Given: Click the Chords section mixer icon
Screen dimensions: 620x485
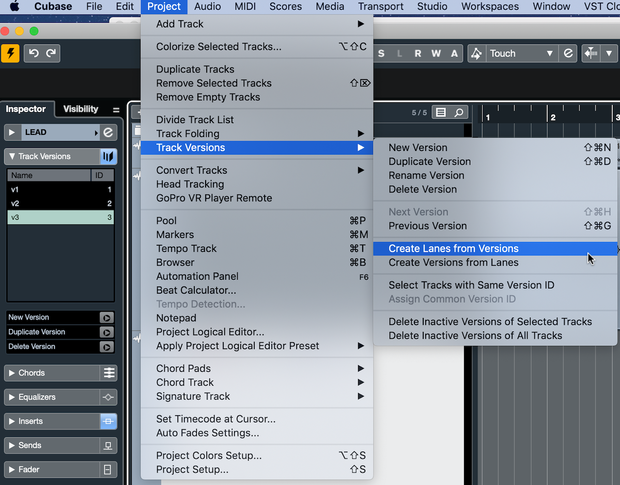Looking at the screenshot, I should [109, 373].
